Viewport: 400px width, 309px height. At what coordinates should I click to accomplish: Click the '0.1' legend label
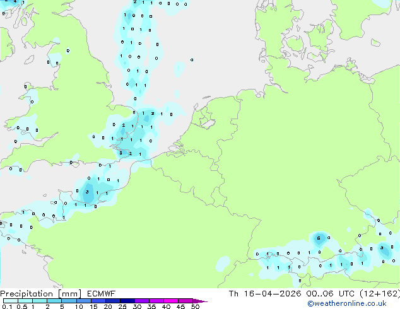tap(7, 306)
